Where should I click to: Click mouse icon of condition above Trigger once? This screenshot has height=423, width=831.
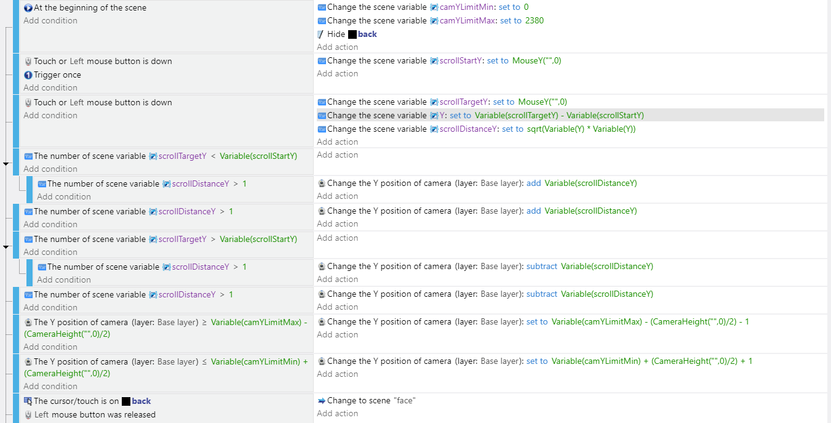coord(28,62)
